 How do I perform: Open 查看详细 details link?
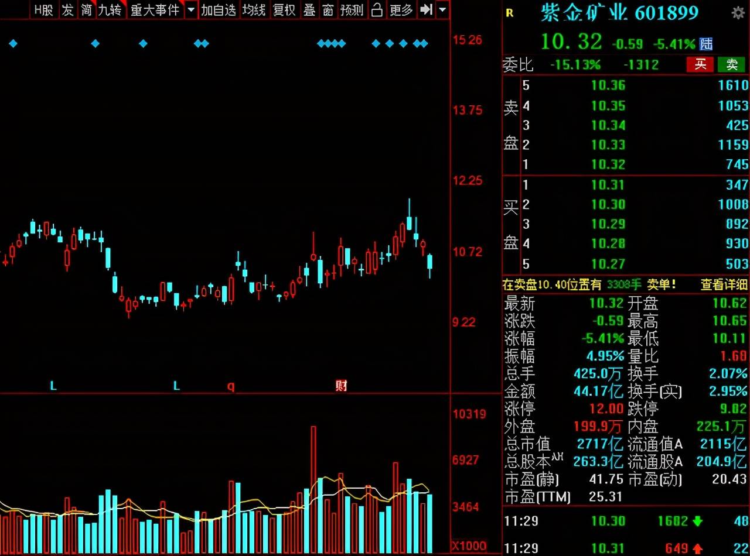pos(724,284)
